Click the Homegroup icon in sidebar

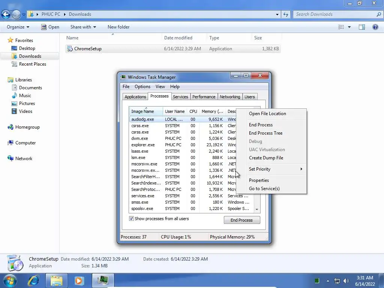10,127
